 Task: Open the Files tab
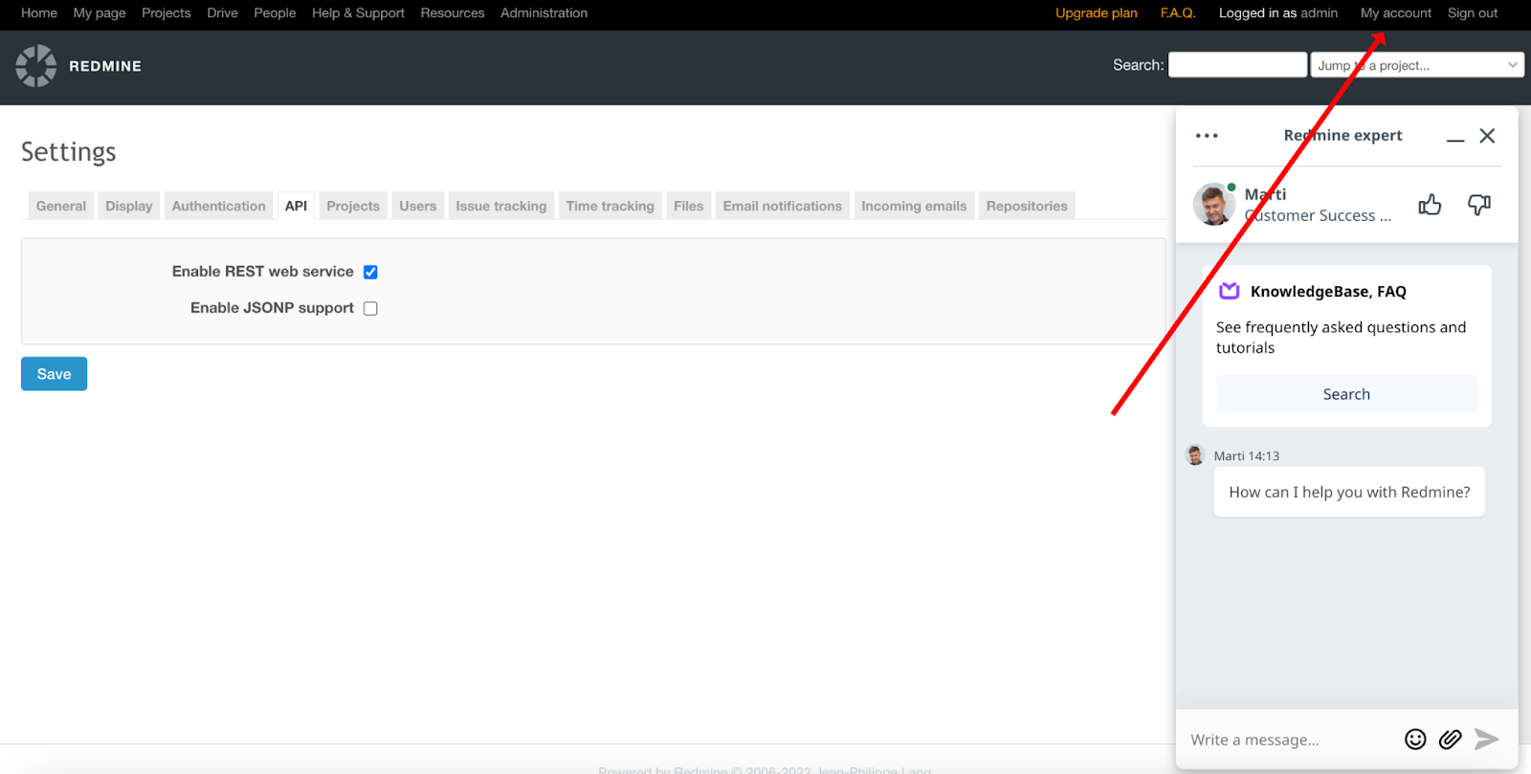[x=689, y=206]
